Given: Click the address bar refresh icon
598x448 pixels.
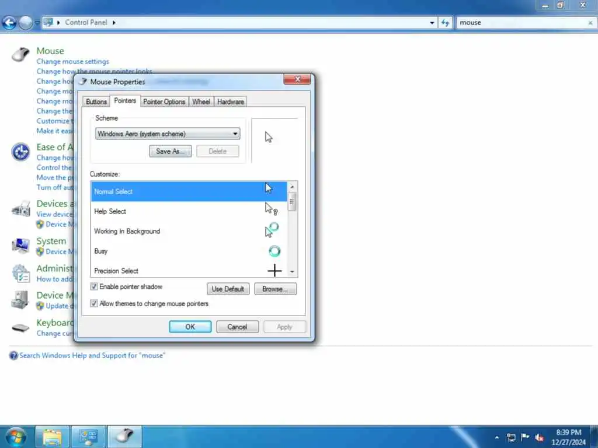Looking at the screenshot, I should point(445,23).
